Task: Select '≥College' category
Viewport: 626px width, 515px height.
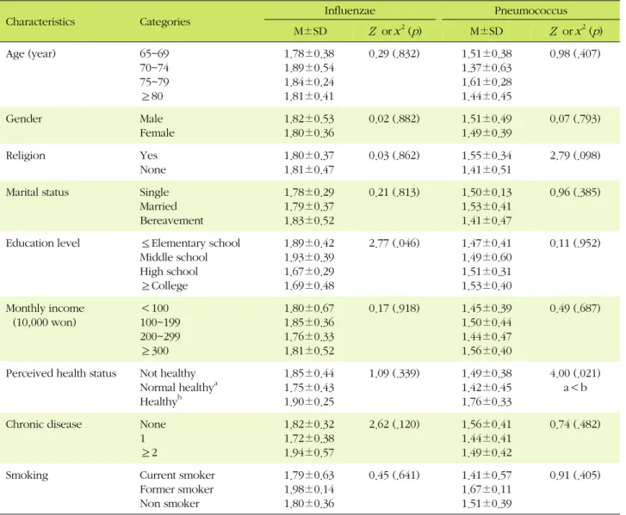Action: [164, 285]
